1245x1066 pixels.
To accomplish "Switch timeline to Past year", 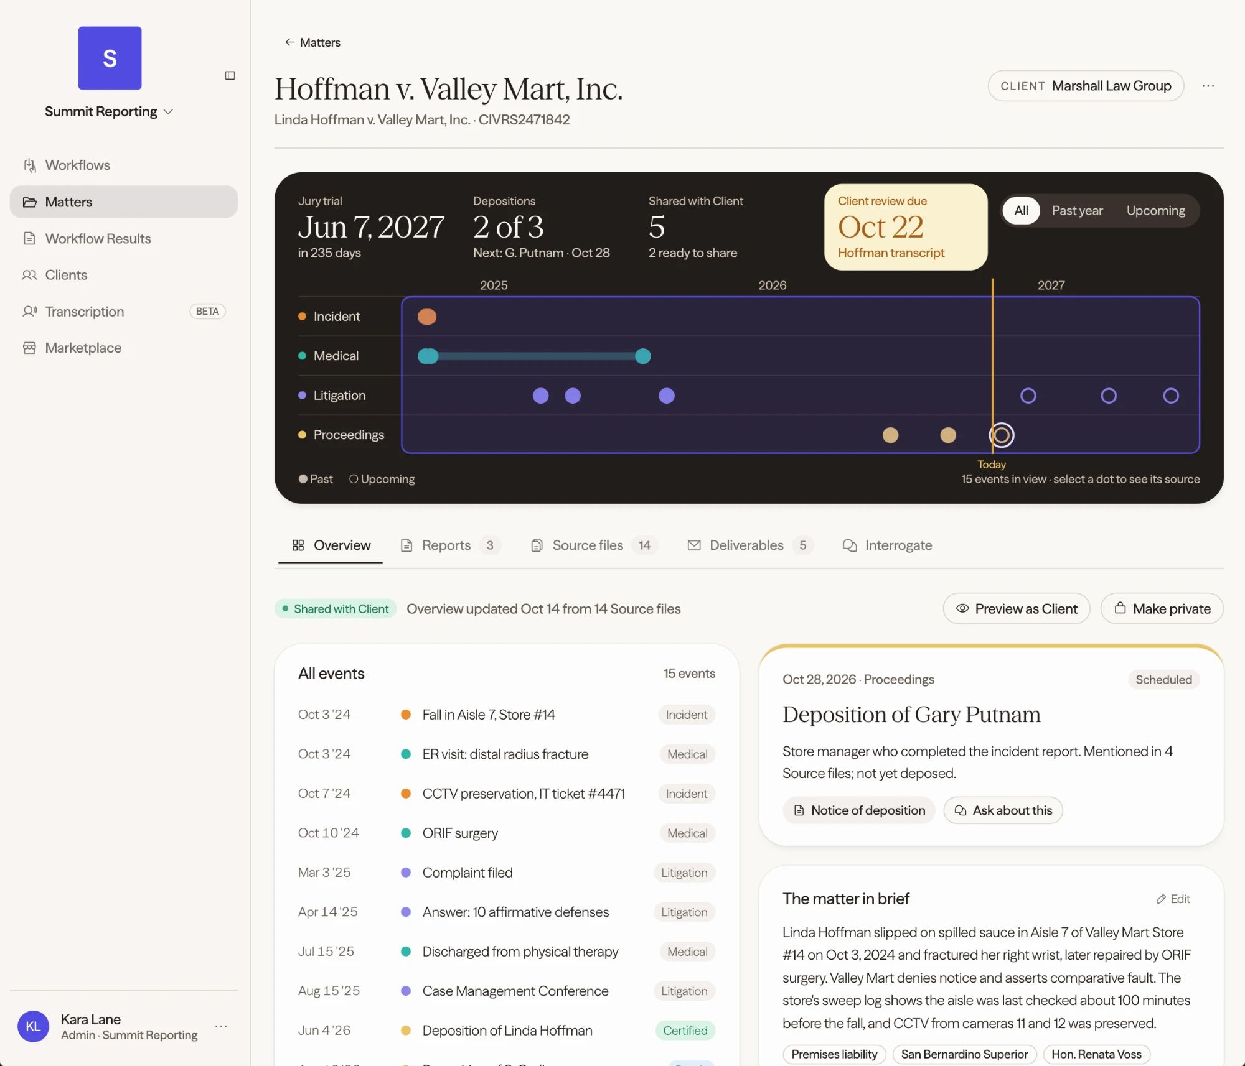I will tap(1077, 211).
